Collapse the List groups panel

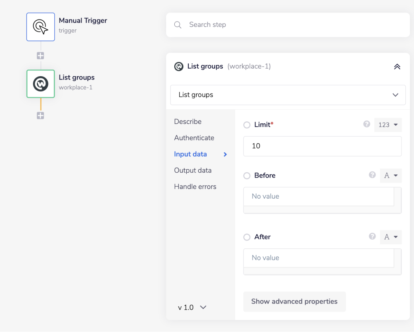point(397,67)
